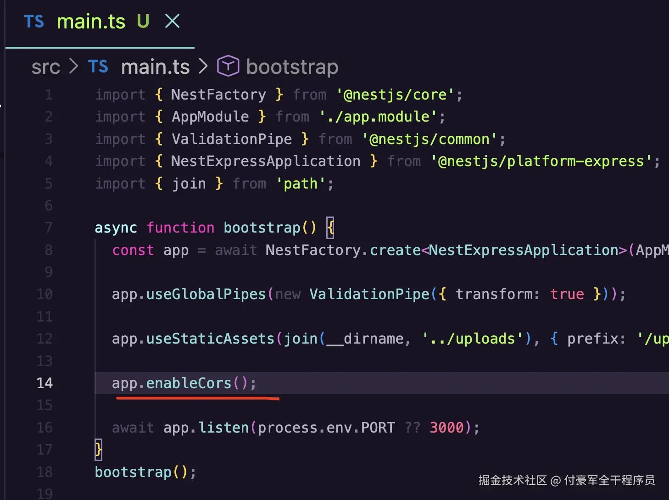The width and height of the screenshot is (669, 500).
Task: Click opening brace on line 7
Action: pos(330,228)
